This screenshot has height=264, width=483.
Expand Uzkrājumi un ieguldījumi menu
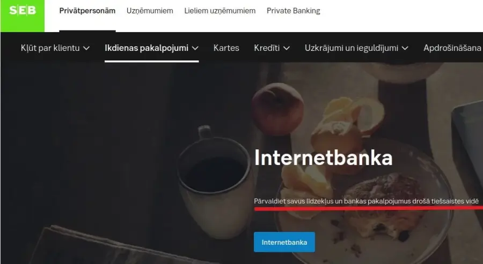click(356, 48)
